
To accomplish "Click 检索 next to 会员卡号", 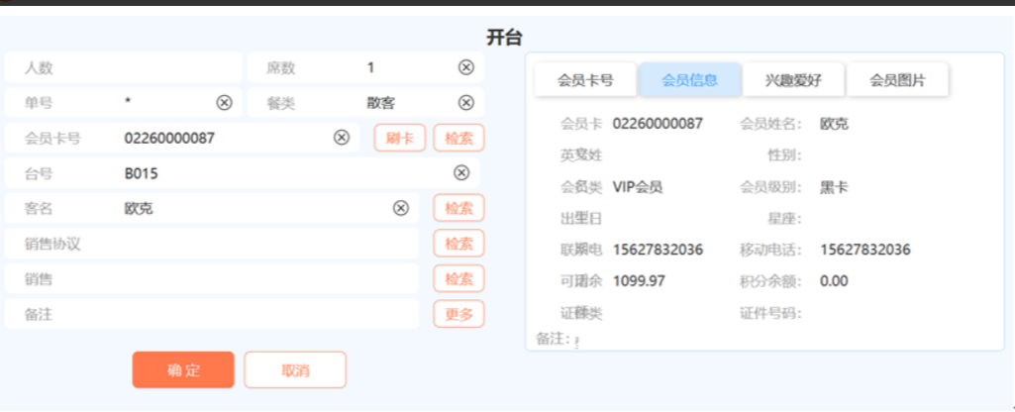I will pos(458,138).
